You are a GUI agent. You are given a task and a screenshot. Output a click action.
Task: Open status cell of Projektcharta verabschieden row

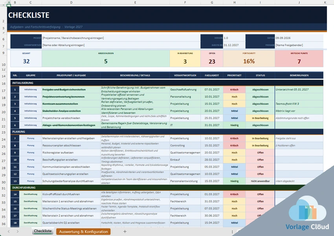(260, 118)
